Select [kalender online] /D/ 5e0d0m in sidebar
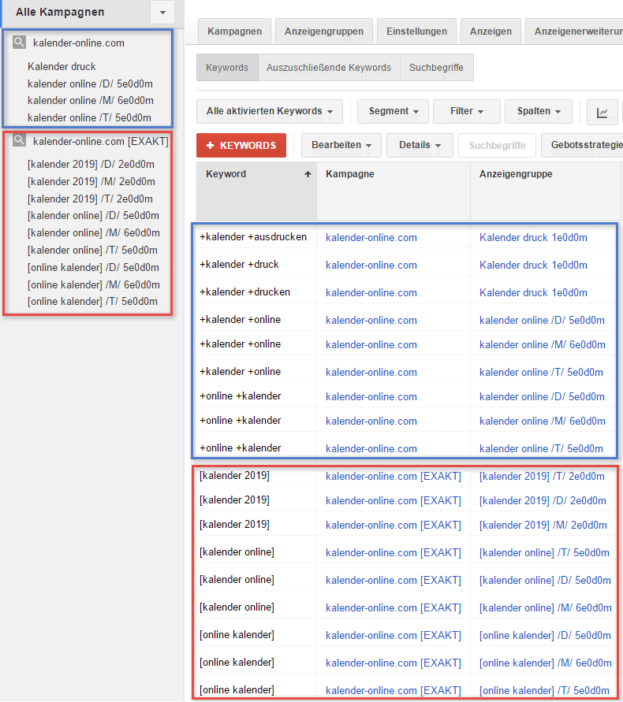The width and height of the screenshot is (623, 702). (93, 215)
